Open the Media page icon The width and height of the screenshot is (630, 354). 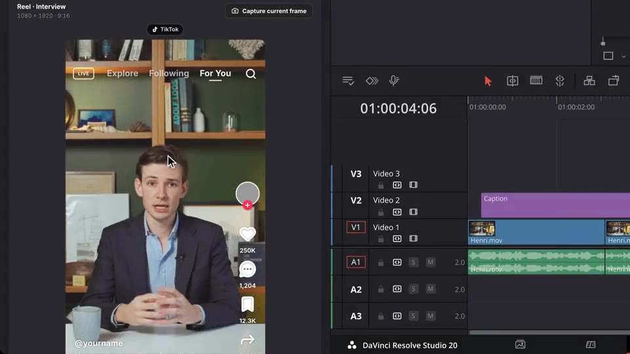(520, 344)
